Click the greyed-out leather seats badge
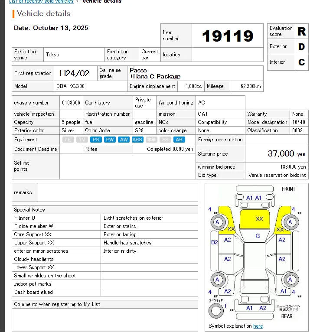This screenshot has height=332, width=310. (151, 140)
